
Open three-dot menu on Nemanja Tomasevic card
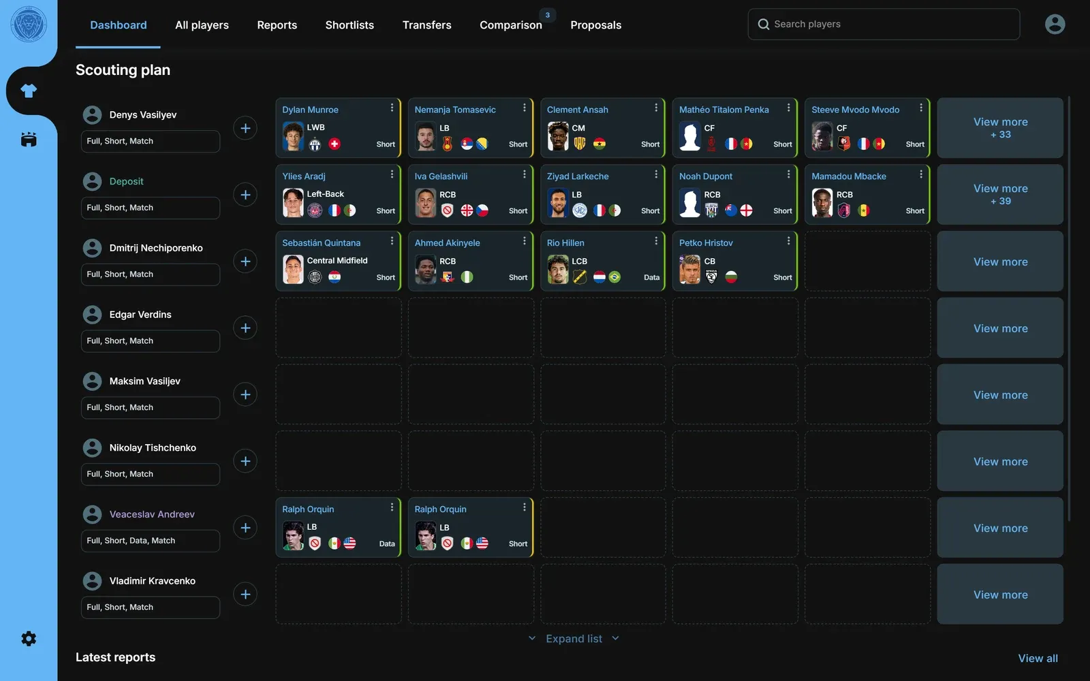click(x=524, y=108)
